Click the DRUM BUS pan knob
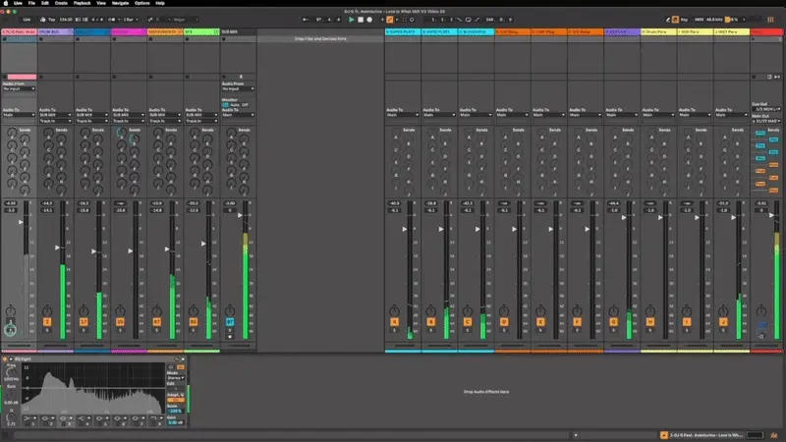 point(46,310)
